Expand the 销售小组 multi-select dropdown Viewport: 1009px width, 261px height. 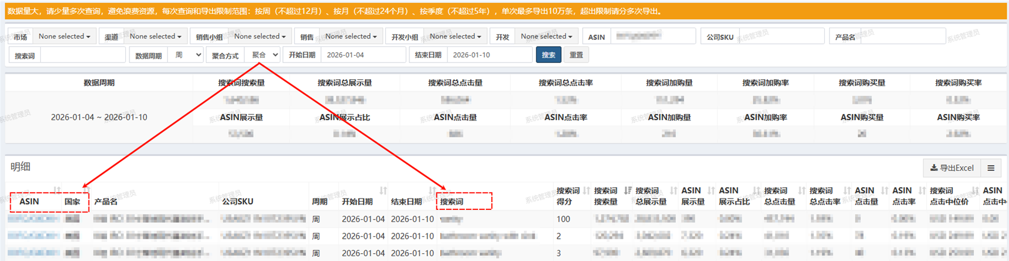(260, 37)
